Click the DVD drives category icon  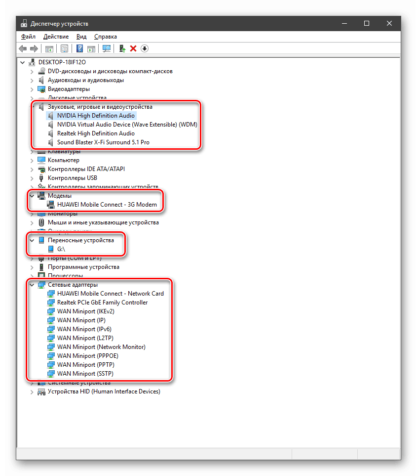tap(41, 71)
